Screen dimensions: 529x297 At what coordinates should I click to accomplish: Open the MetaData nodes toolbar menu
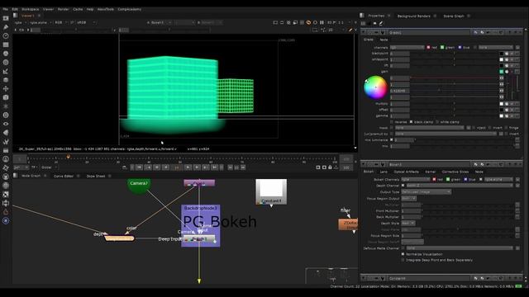point(6,132)
